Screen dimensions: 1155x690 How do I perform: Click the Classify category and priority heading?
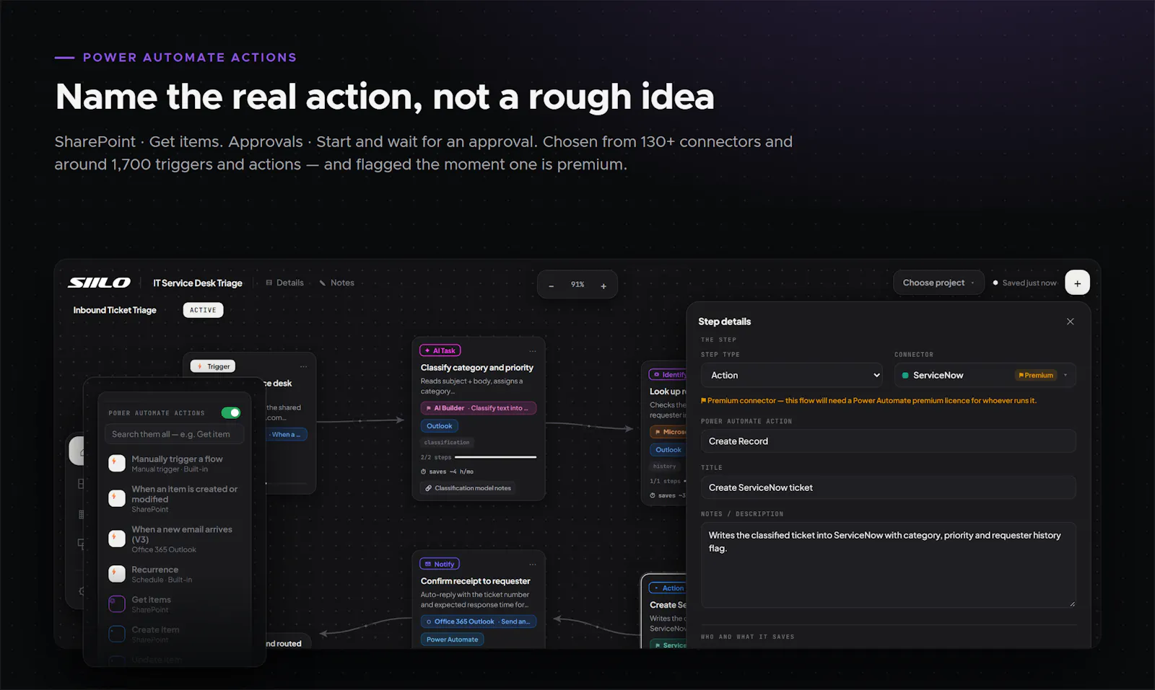click(x=477, y=368)
